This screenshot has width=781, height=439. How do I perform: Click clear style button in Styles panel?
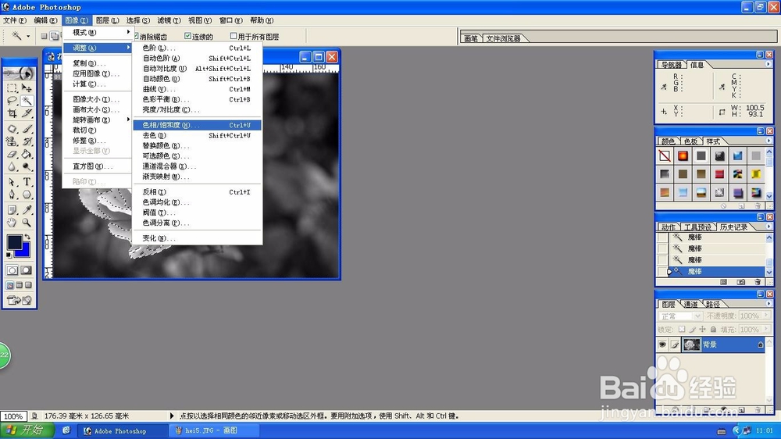(x=724, y=205)
